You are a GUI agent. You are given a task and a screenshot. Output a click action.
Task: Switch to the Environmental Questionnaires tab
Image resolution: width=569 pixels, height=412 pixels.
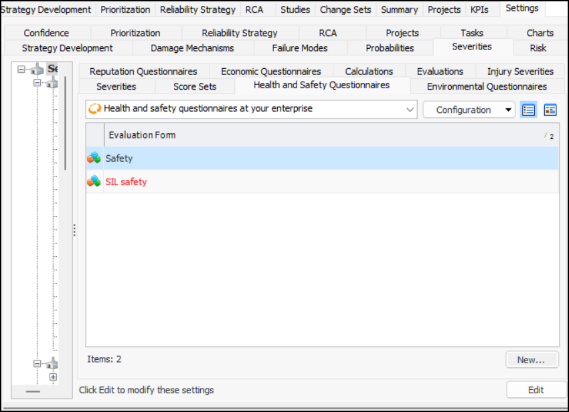click(x=487, y=86)
